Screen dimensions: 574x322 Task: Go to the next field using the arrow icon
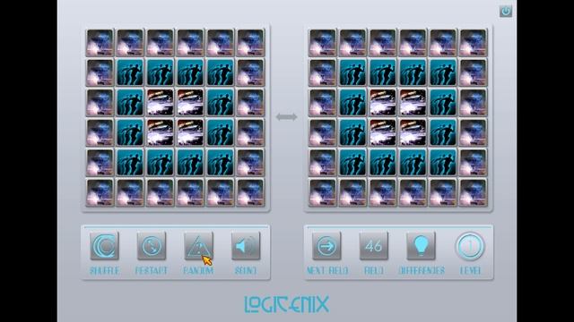pyautogui.click(x=326, y=246)
